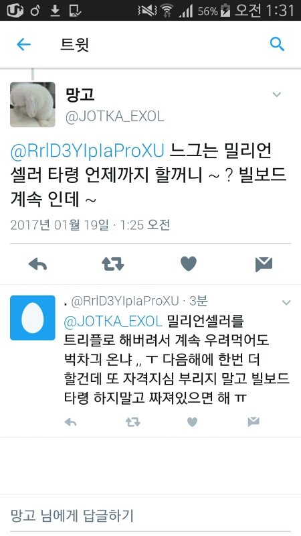Tap the @JOTKA_EXOL mention in the reply
The width and height of the screenshot is (301, 536).
[x=113, y=322]
